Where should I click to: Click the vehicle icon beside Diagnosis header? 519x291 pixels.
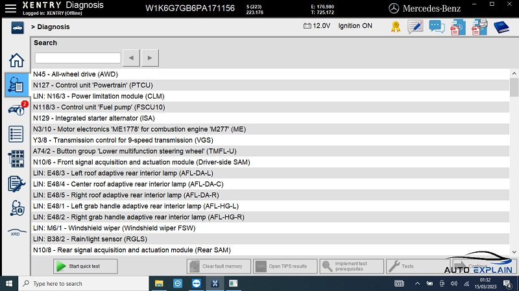click(16, 27)
